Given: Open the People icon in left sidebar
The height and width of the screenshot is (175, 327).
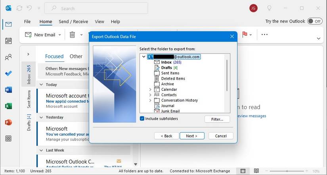Looking at the screenshot, I should [x=8, y=57].
